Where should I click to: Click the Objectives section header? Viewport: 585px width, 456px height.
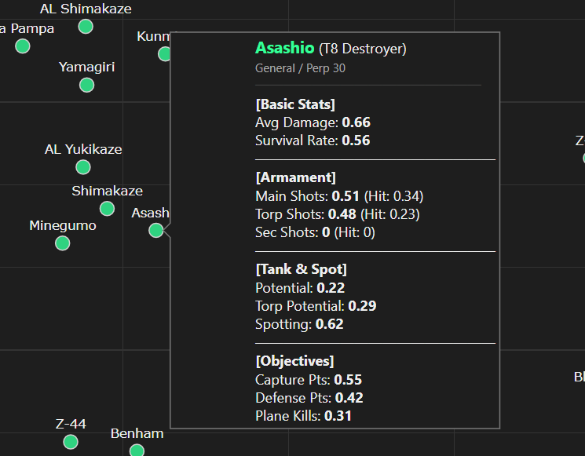point(294,361)
